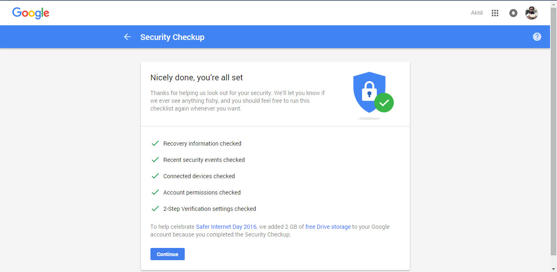Click the Security Checkup header title
The width and height of the screenshot is (557, 272).
tap(172, 37)
